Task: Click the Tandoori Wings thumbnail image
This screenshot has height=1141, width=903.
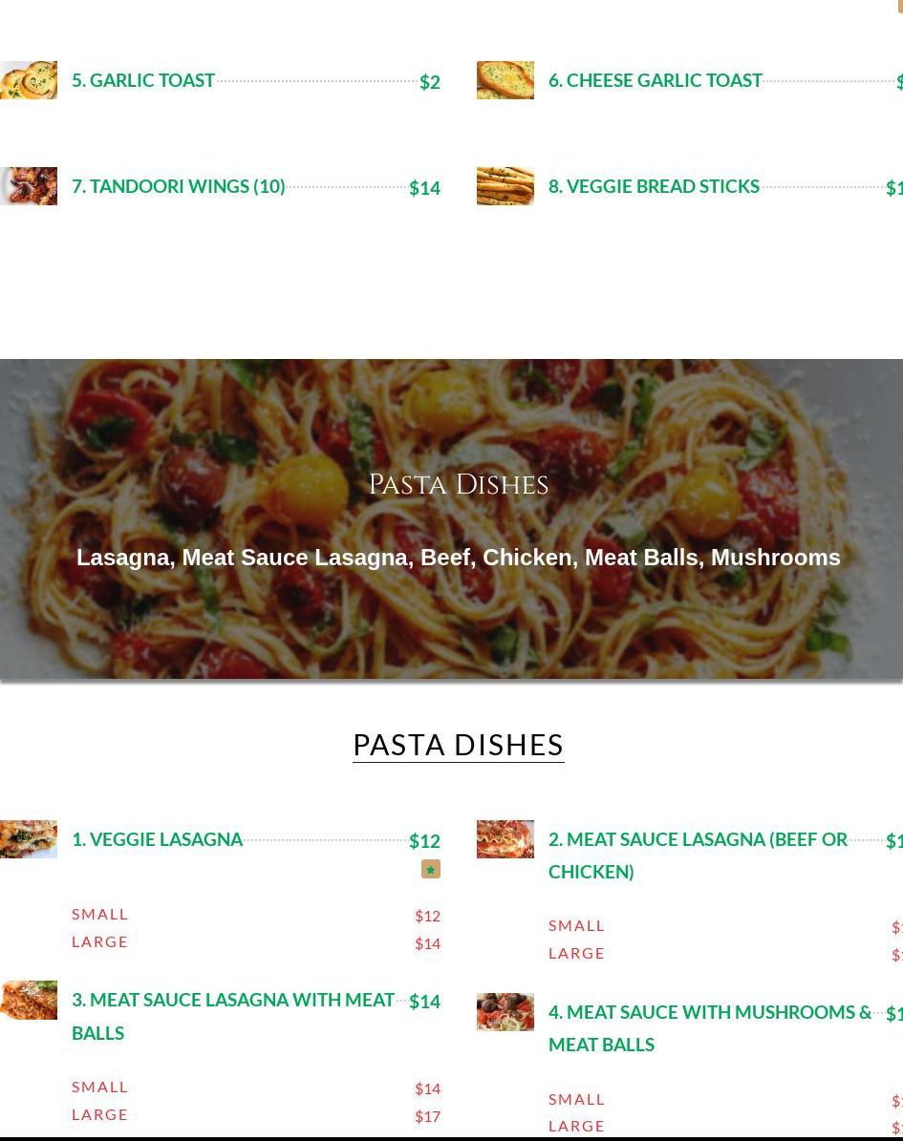Action: [x=29, y=186]
